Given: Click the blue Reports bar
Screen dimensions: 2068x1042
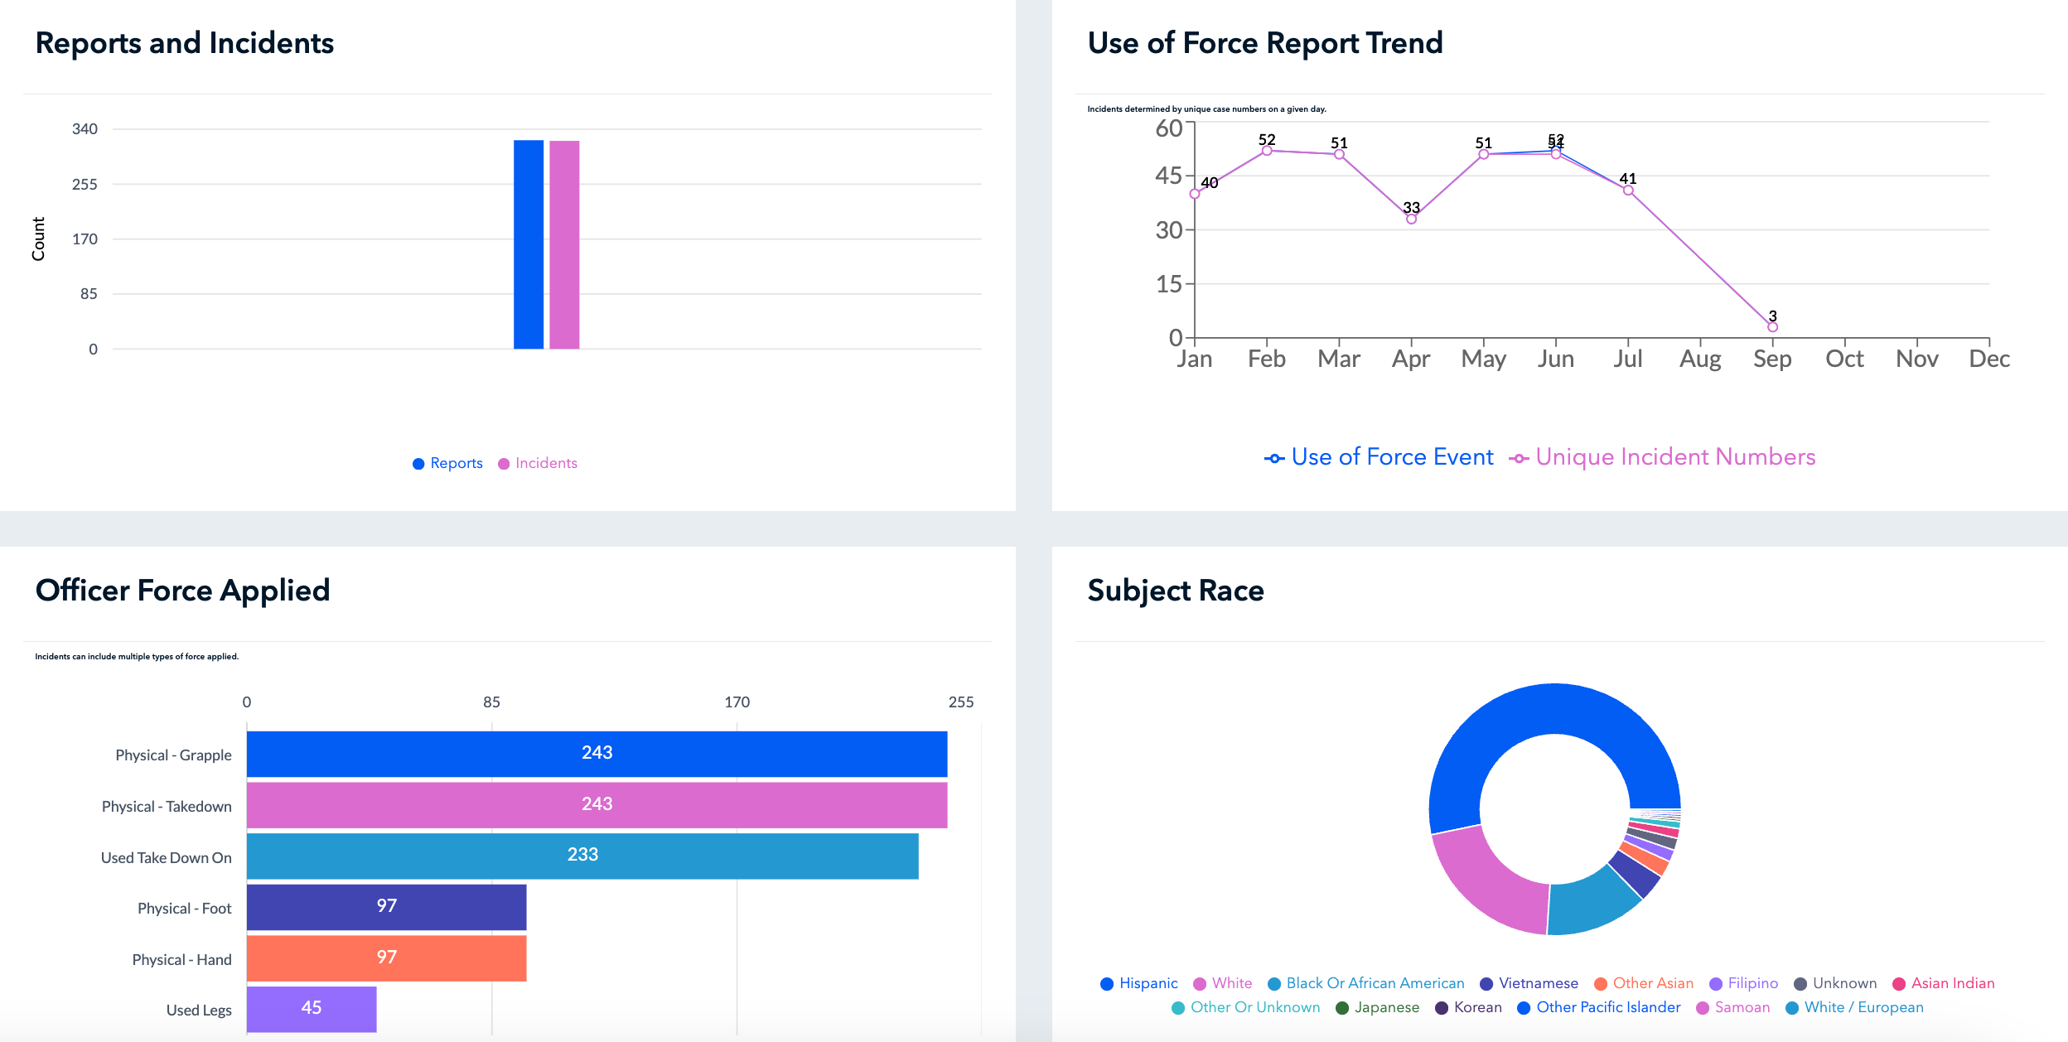Looking at the screenshot, I should point(529,244).
